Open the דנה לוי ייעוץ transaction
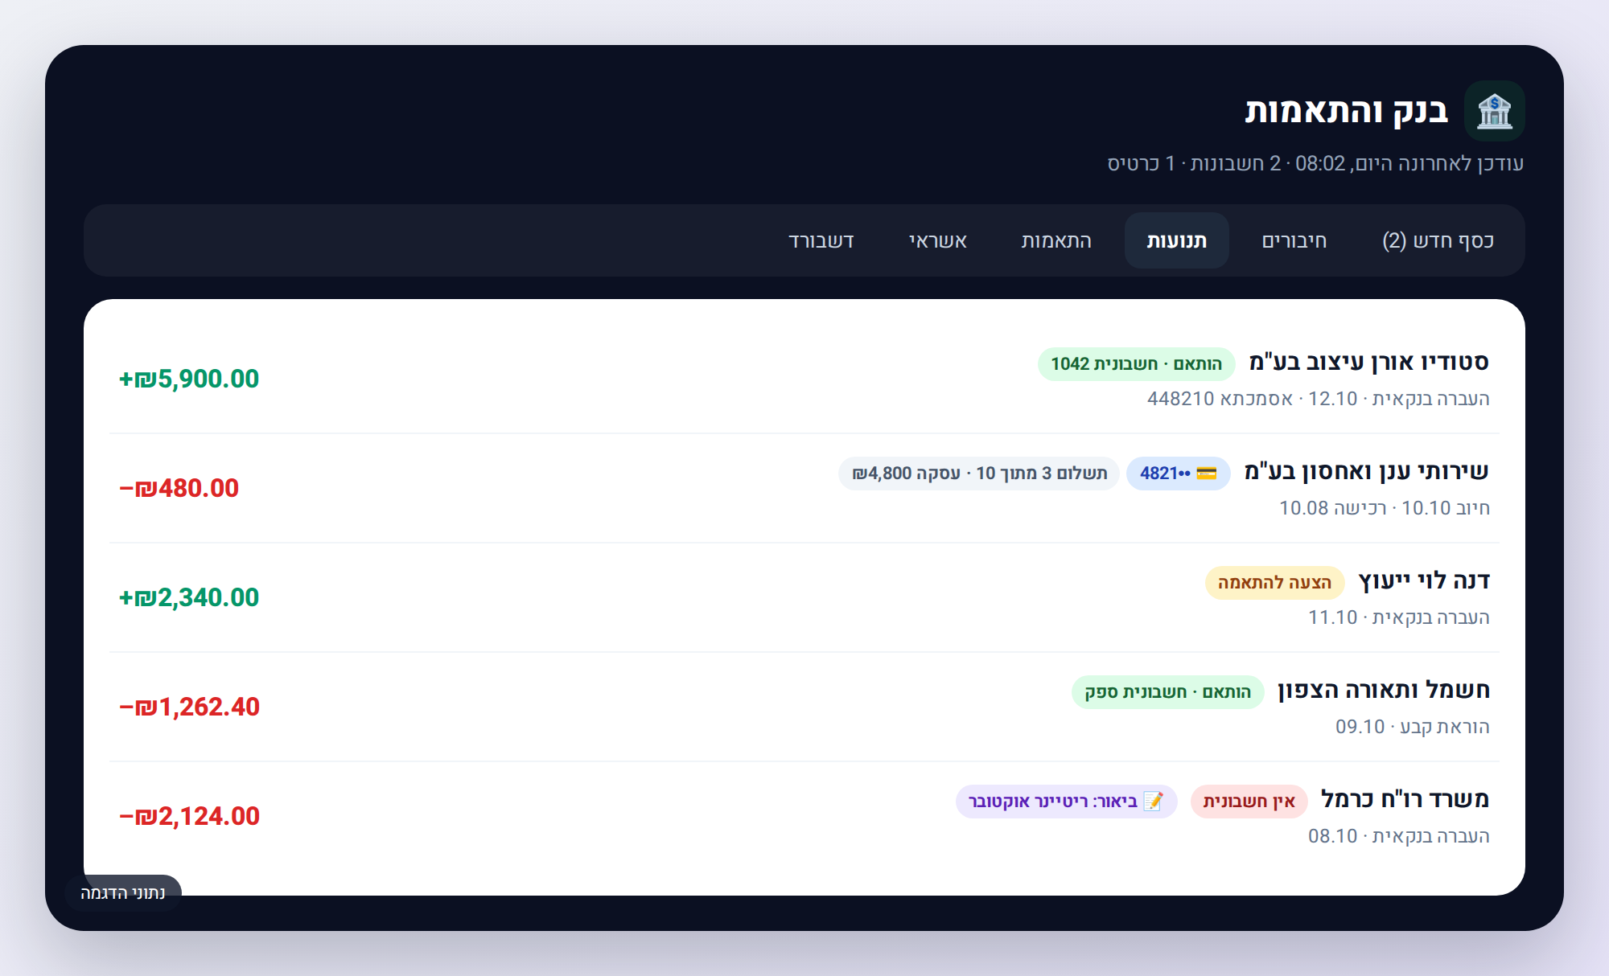The width and height of the screenshot is (1609, 976). pos(804,597)
